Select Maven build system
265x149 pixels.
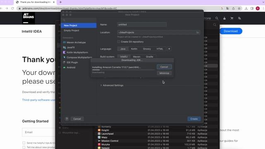click(137, 57)
